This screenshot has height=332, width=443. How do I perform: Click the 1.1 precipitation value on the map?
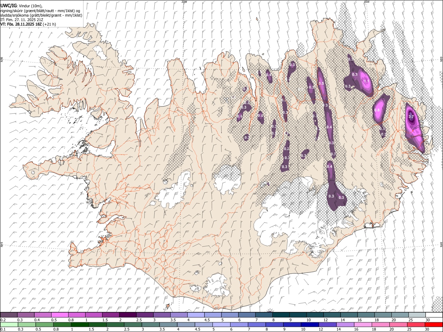coord(367,81)
